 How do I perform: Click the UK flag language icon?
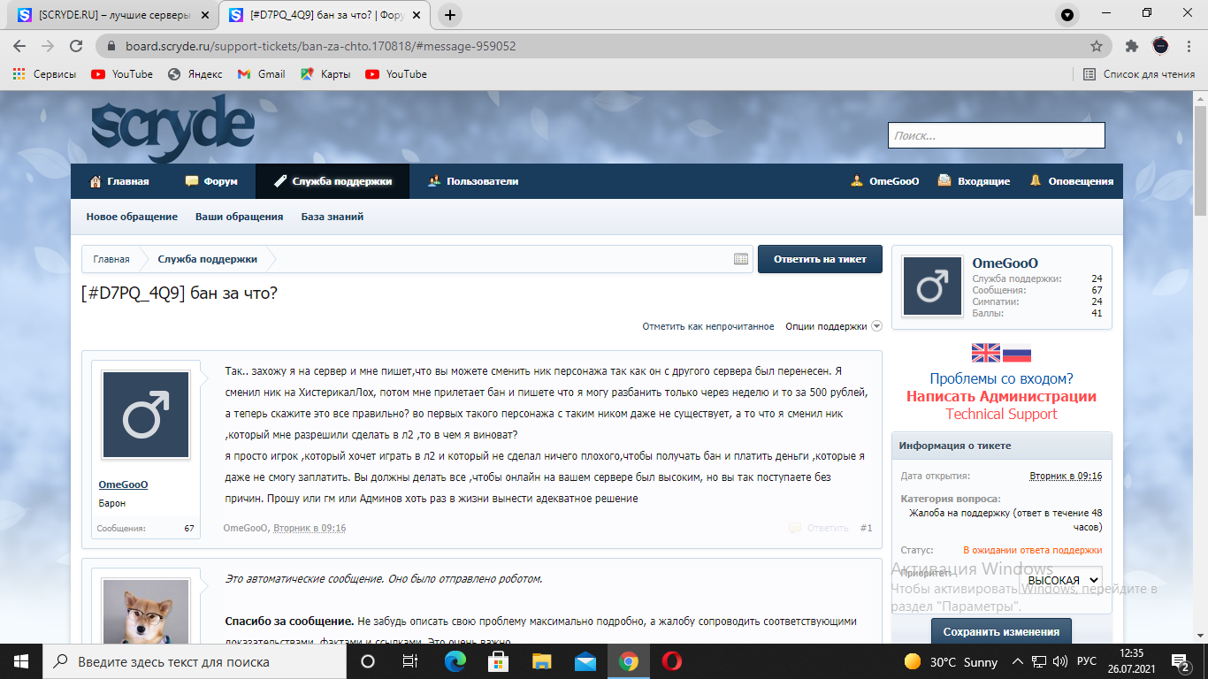[x=985, y=353]
